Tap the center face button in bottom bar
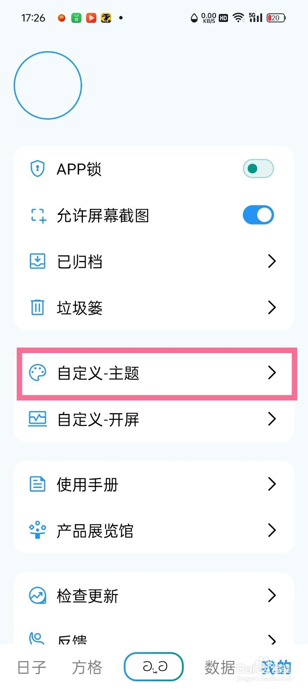 point(154,667)
